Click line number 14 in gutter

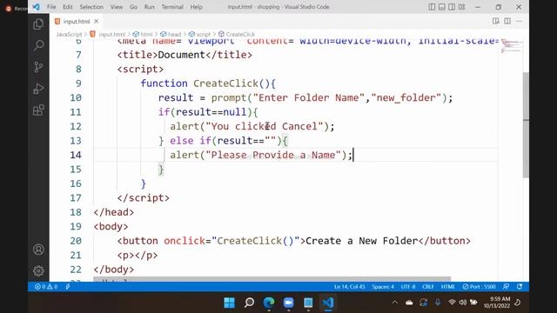coord(76,155)
